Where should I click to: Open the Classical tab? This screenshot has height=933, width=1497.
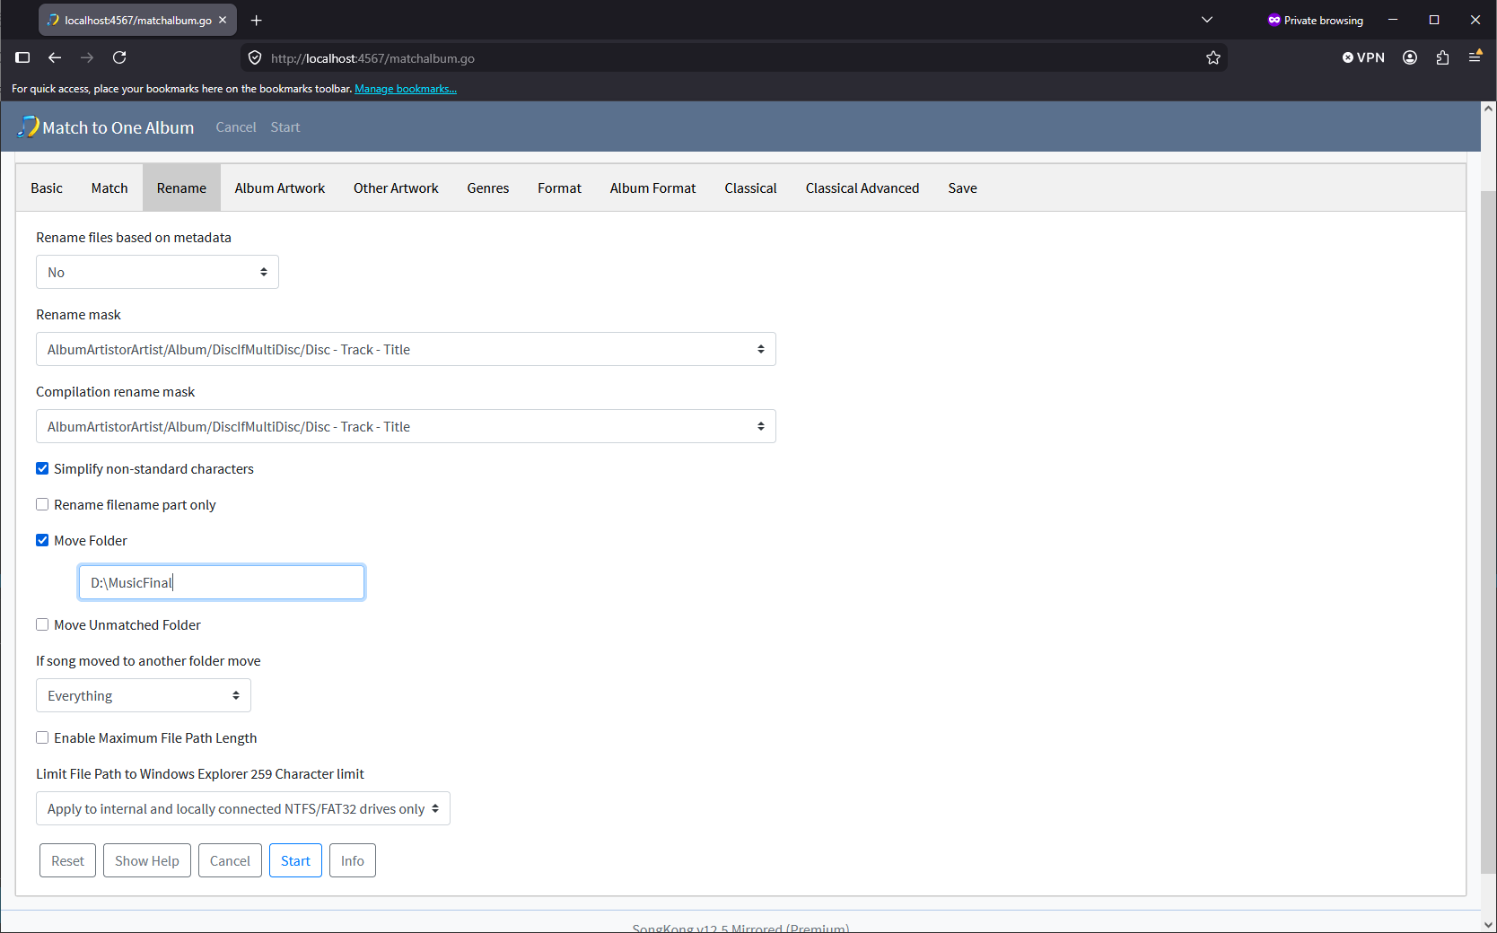pos(751,187)
